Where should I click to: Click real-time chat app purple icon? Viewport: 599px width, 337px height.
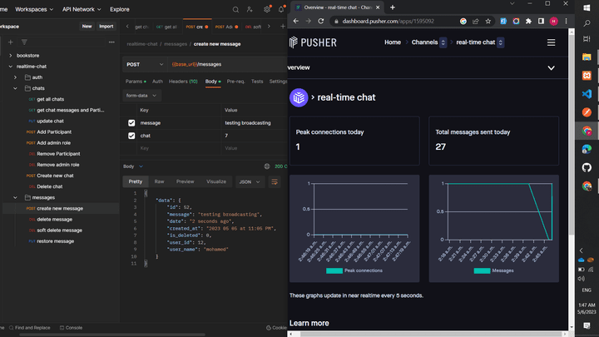pyautogui.click(x=299, y=97)
